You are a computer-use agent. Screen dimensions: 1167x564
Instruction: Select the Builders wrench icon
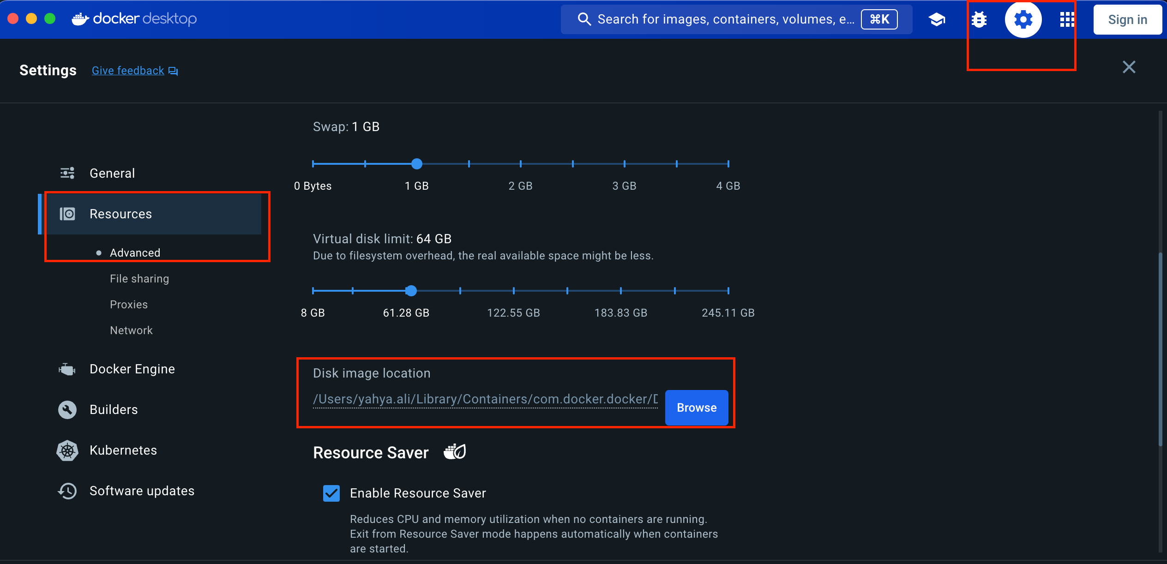pos(67,410)
